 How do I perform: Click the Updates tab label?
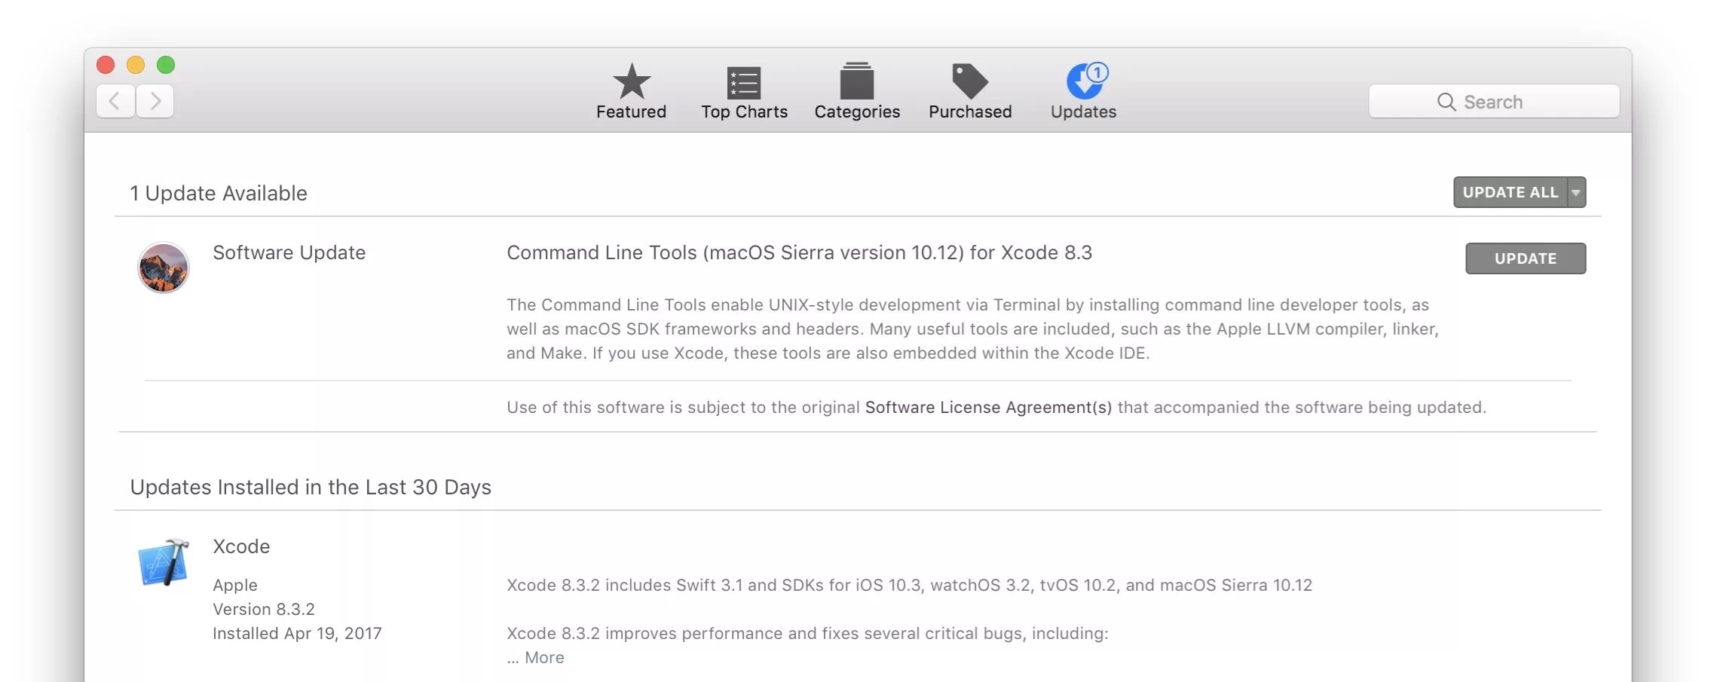point(1084,112)
